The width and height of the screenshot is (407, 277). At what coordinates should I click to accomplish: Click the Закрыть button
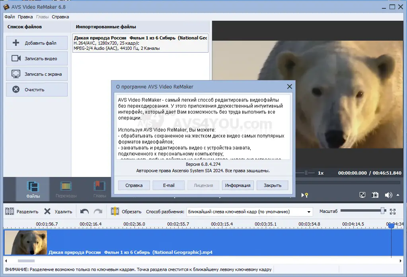(x=273, y=185)
